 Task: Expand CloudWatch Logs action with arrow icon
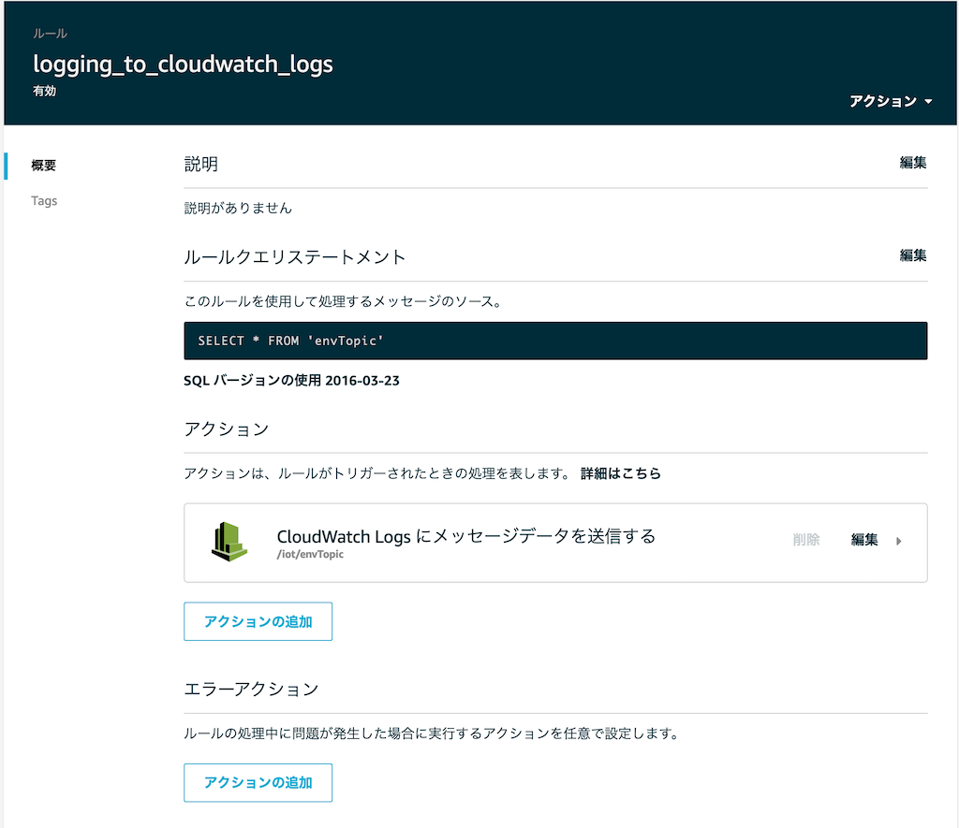[898, 541]
